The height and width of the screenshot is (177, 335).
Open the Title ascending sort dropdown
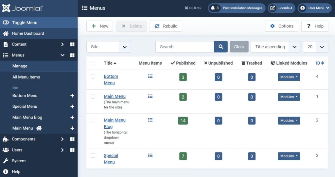[x=275, y=47]
